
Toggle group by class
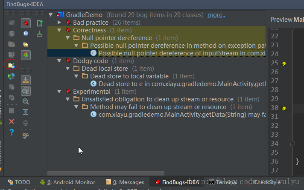coord(26,34)
